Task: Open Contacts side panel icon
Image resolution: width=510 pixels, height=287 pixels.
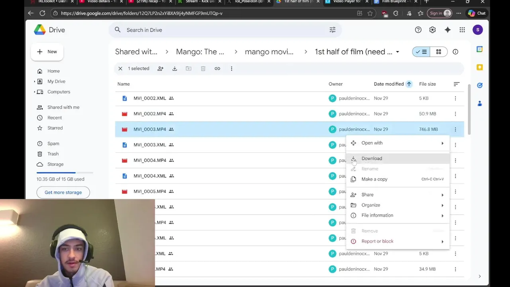Action: 480,104
